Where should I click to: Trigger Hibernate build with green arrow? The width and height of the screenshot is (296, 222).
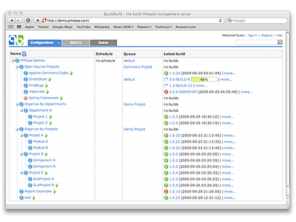point(47,92)
